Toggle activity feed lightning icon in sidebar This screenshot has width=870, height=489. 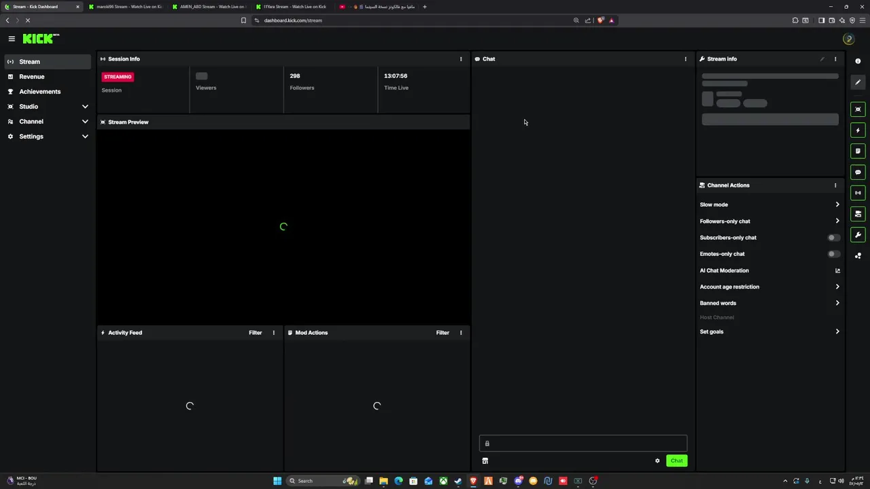click(x=858, y=130)
